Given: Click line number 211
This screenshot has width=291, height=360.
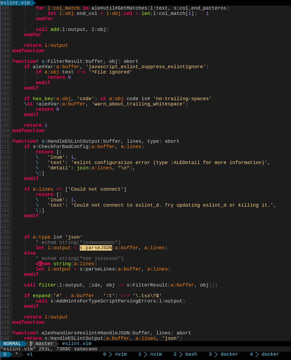Looking at the screenshot, I should [5, 141].
